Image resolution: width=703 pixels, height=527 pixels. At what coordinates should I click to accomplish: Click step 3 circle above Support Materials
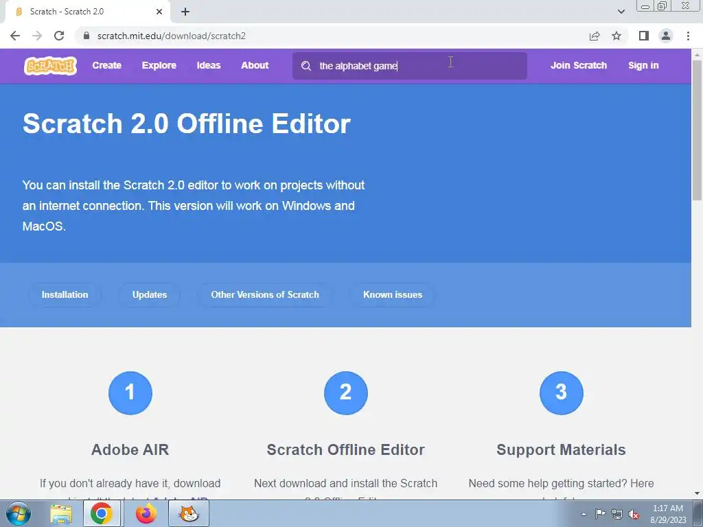click(562, 393)
